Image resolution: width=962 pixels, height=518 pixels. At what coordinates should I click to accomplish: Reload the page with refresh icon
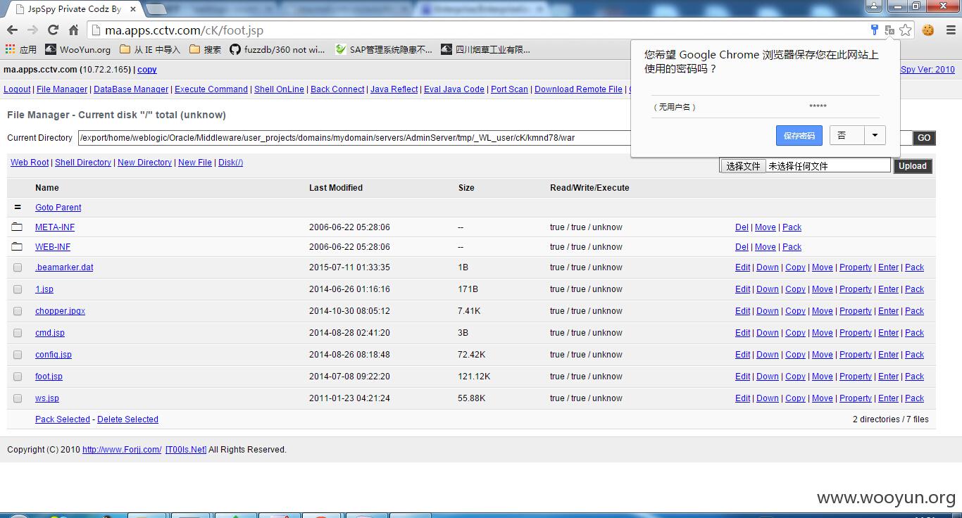pyautogui.click(x=53, y=30)
